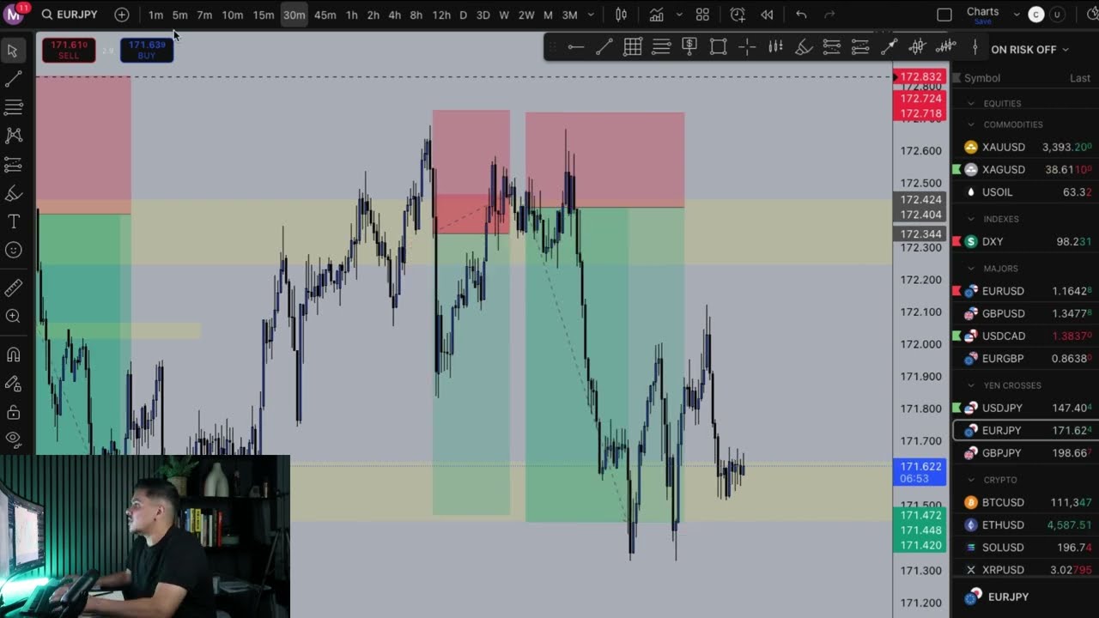Open the layout grid selector icon
1099x618 pixels.
click(702, 15)
